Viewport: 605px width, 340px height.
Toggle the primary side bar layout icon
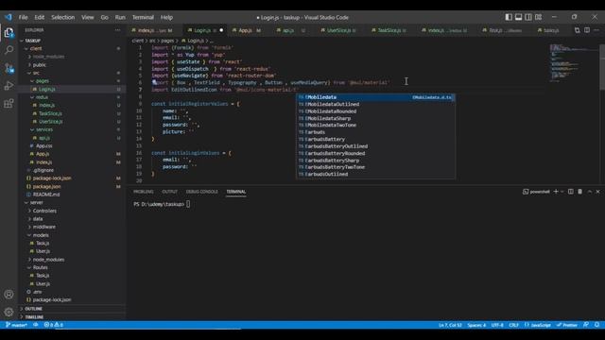coord(509,17)
